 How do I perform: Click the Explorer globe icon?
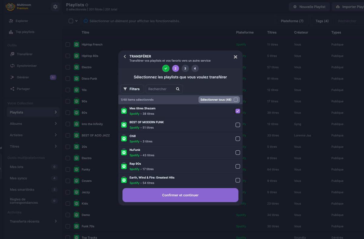[11, 21]
